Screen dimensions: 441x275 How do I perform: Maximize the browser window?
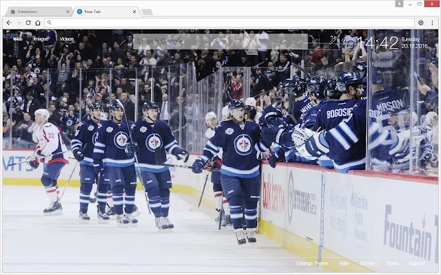420,4
